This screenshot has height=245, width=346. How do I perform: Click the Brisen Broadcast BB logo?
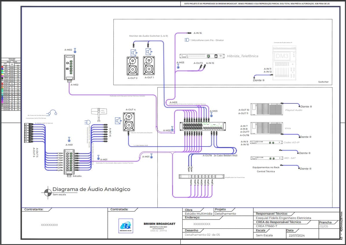126,226
